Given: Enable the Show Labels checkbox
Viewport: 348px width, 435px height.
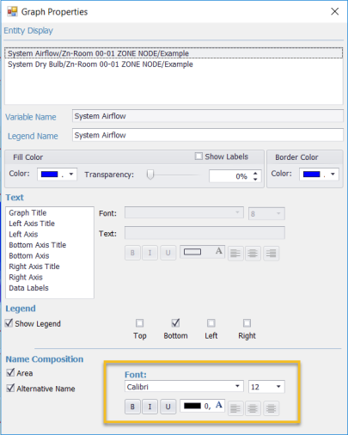Looking at the screenshot, I should [x=198, y=156].
